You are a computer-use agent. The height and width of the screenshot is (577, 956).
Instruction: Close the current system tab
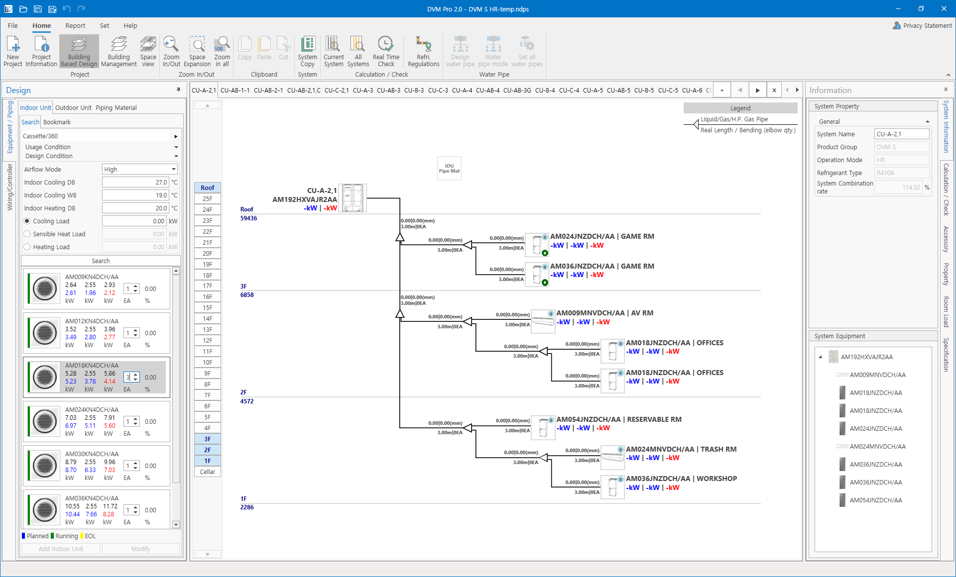(774, 90)
